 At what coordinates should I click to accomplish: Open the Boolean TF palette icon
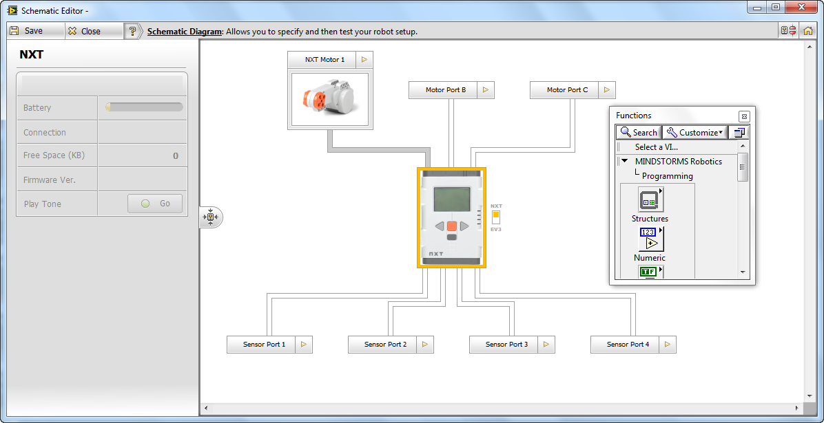coord(651,271)
